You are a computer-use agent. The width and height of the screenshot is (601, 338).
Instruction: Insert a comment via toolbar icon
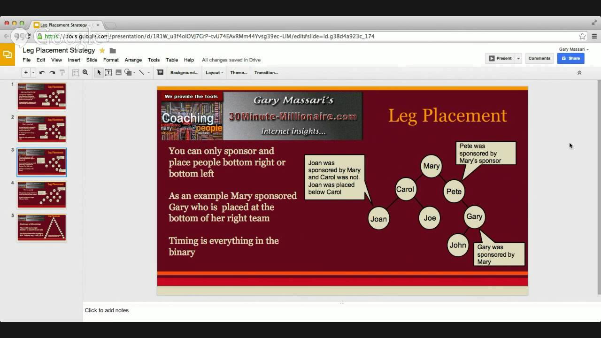click(160, 72)
